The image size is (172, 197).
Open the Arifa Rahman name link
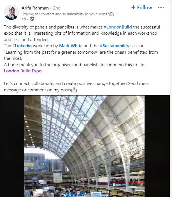pos(35,8)
